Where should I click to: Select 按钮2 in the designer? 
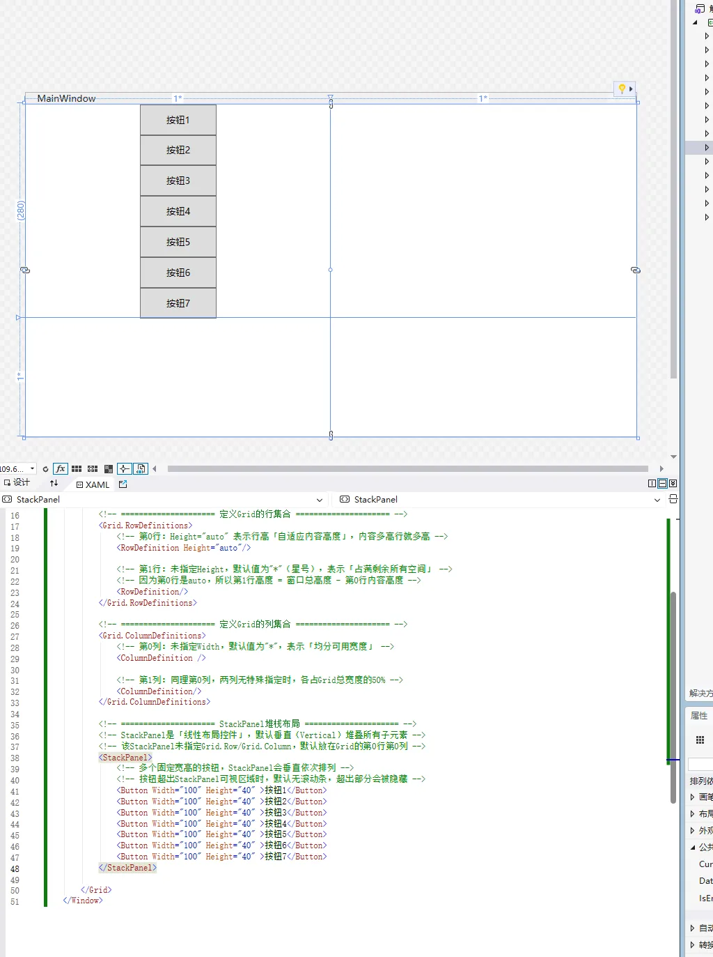178,150
